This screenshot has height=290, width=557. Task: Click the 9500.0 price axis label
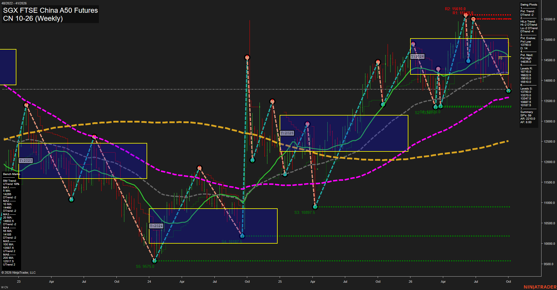[x=549, y=264]
